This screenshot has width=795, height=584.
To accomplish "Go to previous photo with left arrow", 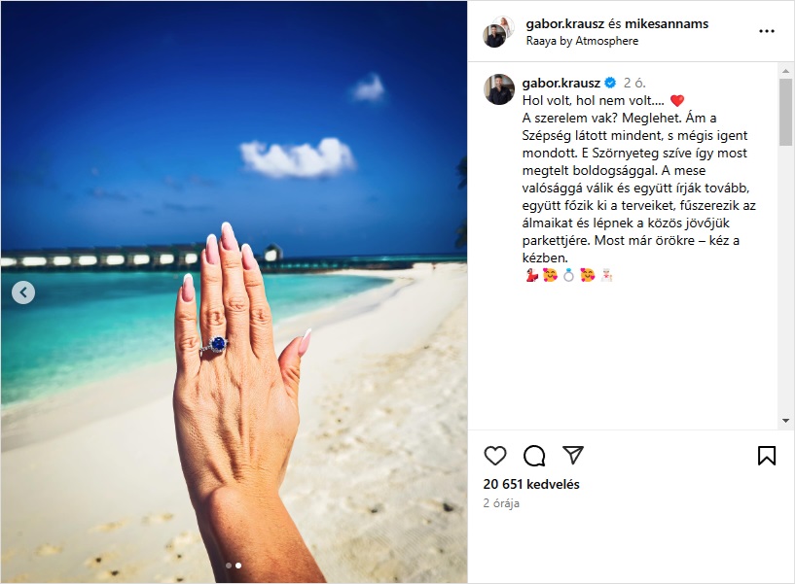I will coord(23,292).
